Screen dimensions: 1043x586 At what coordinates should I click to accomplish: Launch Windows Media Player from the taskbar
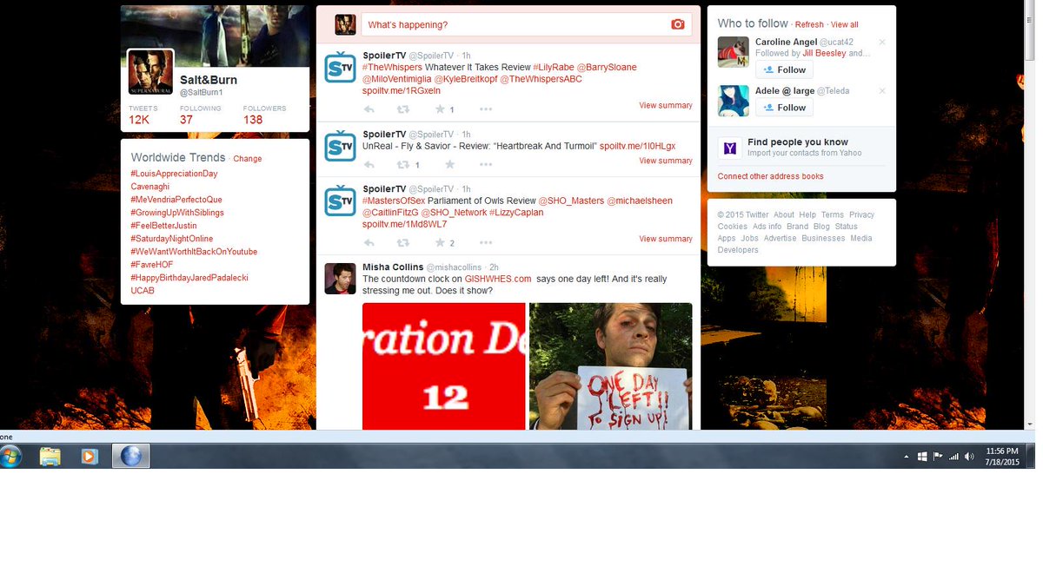pos(90,456)
